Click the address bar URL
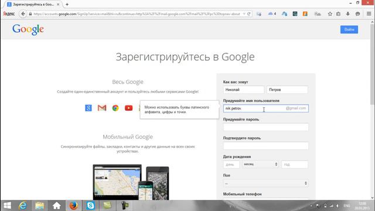This screenshot has width=375, height=211. tap(137, 14)
